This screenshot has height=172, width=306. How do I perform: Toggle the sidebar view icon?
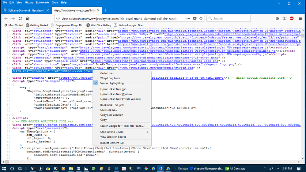click(x=285, y=18)
